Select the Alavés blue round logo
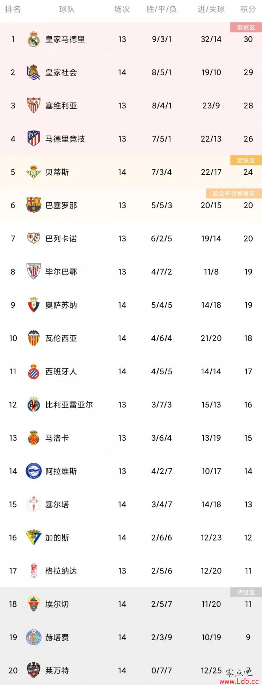 coord(34,471)
